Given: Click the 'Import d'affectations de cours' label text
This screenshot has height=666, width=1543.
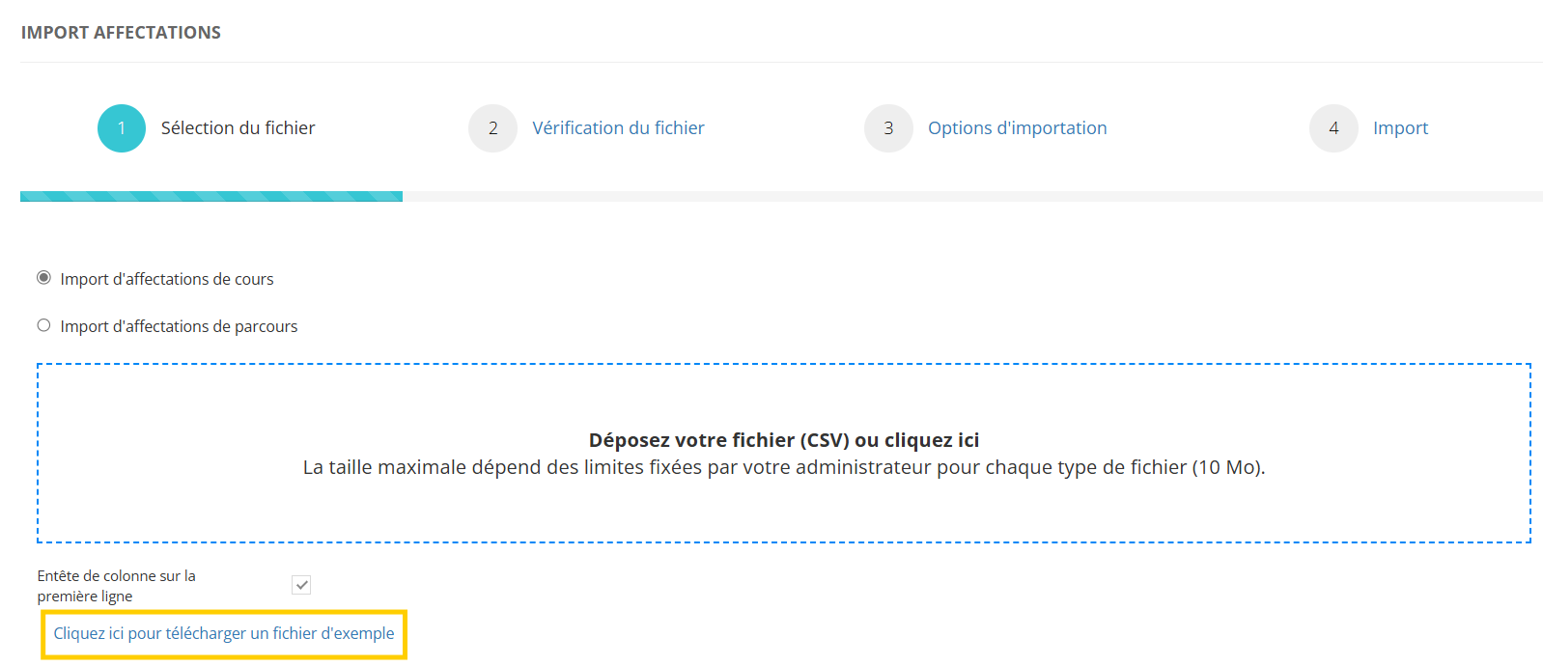Looking at the screenshot, I should pos(167,279).
